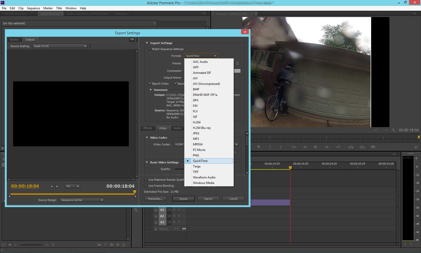Set In point triangle in export preview
Screen dimensions: 421x253
tap(52, 186)
